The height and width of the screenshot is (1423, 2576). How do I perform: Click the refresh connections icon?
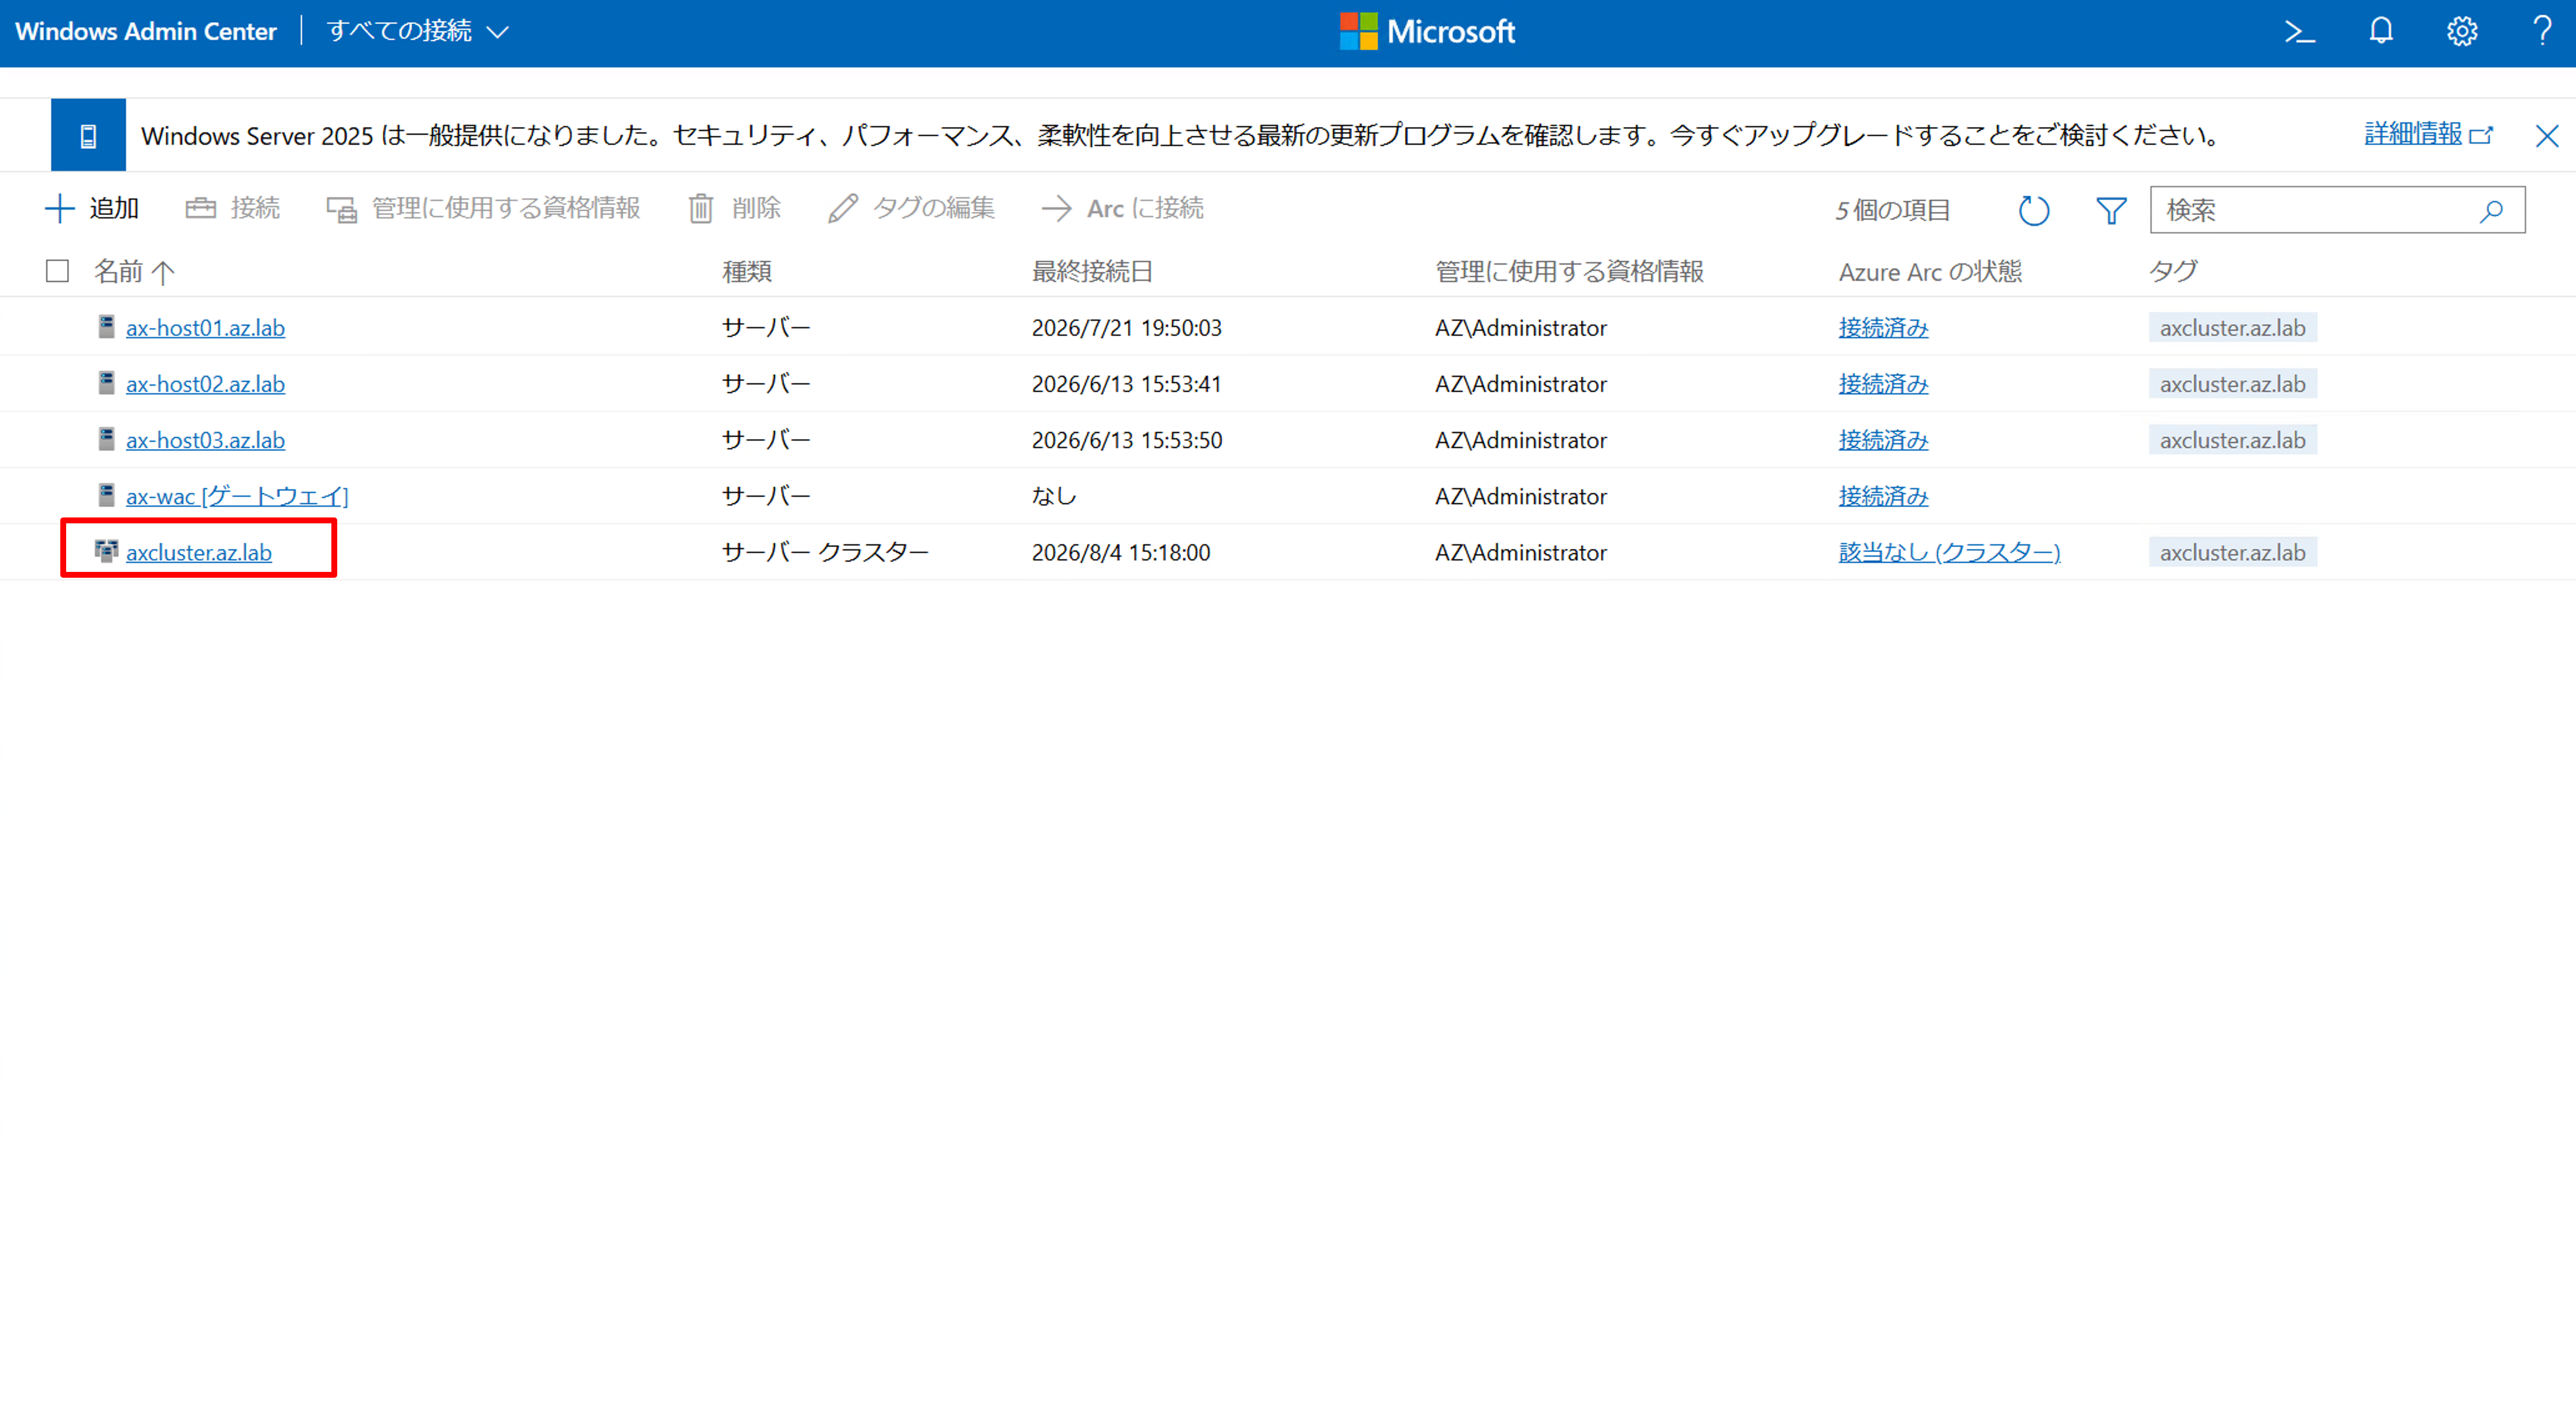coord(2033,210)
